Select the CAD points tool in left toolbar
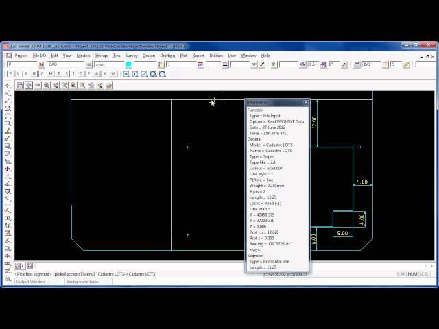The height and width of the screenshot is (329, 439). (x=8, y=85)
